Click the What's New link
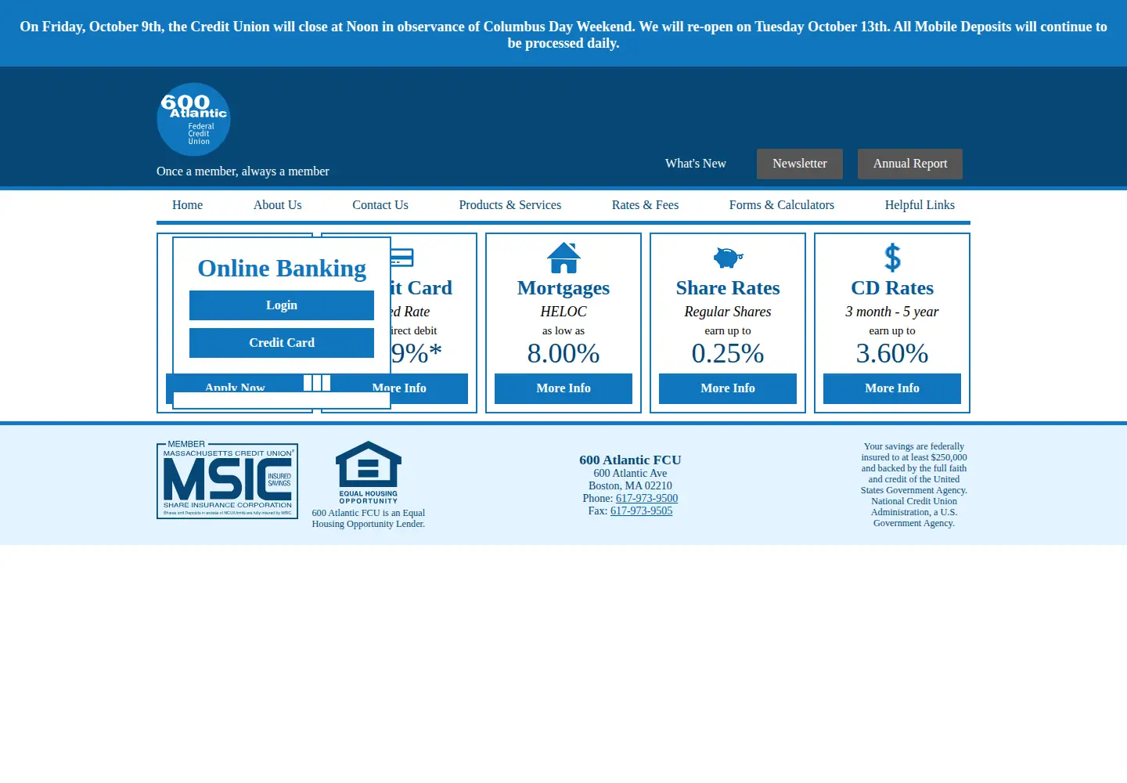 696,164
